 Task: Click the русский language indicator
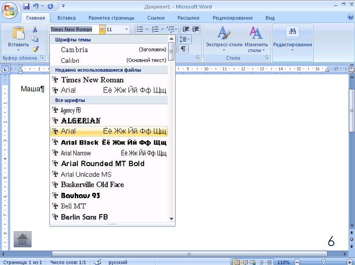[x=118, y=262]
